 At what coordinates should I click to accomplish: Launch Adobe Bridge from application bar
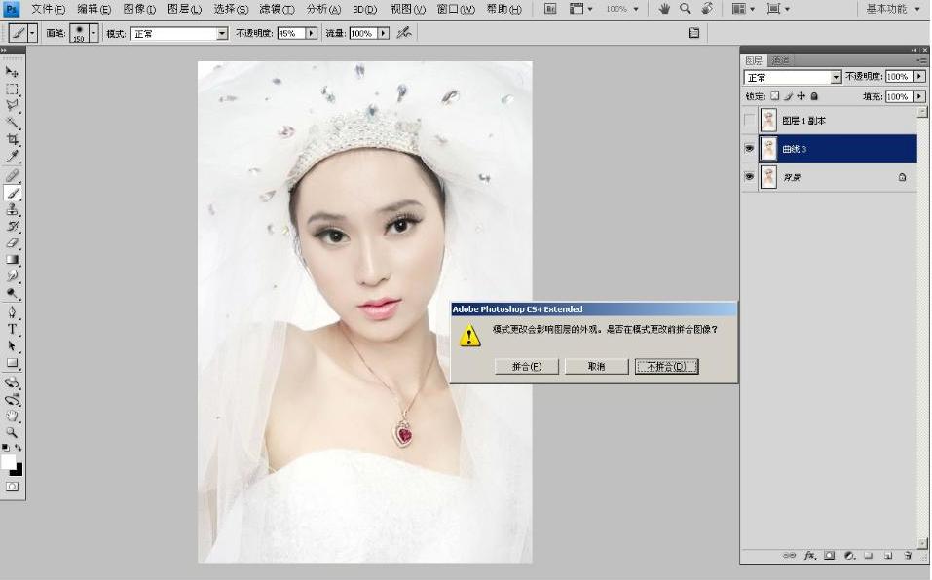[x=550, y=9]
